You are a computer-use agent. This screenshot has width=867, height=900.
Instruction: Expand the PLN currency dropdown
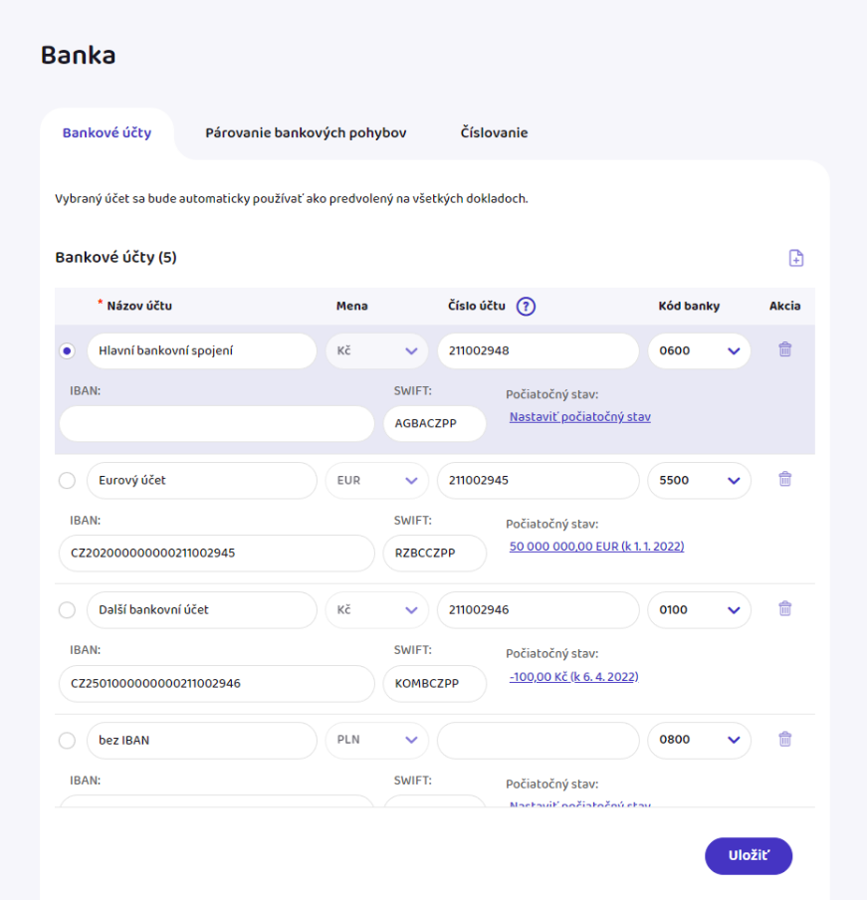tap(377, 740)
